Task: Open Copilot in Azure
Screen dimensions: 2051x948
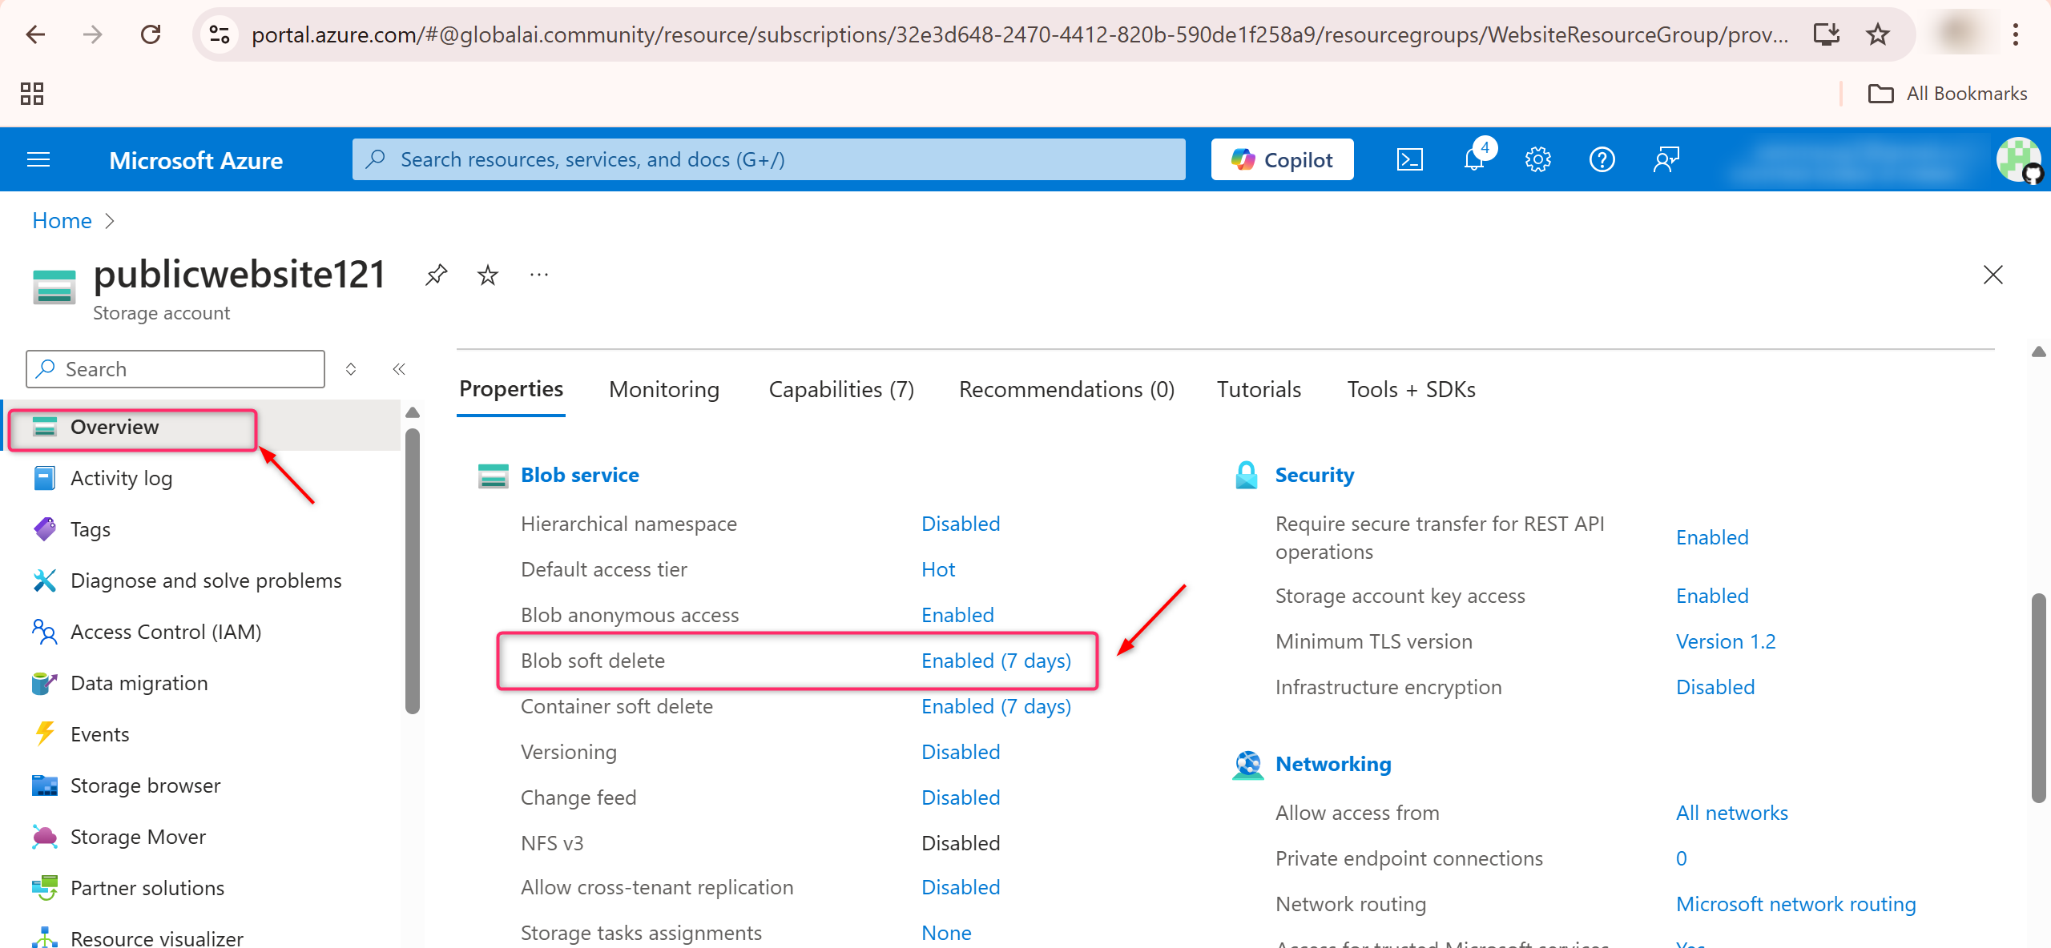Action: click(1282, 159)
